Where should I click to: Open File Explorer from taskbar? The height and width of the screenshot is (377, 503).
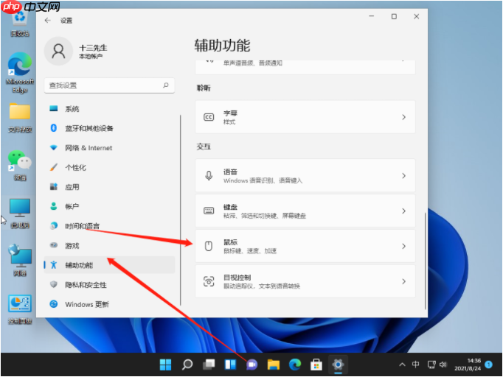coord(274,364)
